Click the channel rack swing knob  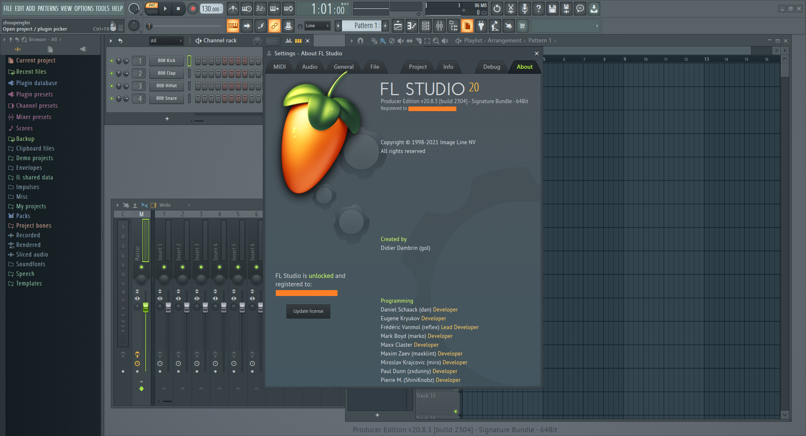coord(258,41)
